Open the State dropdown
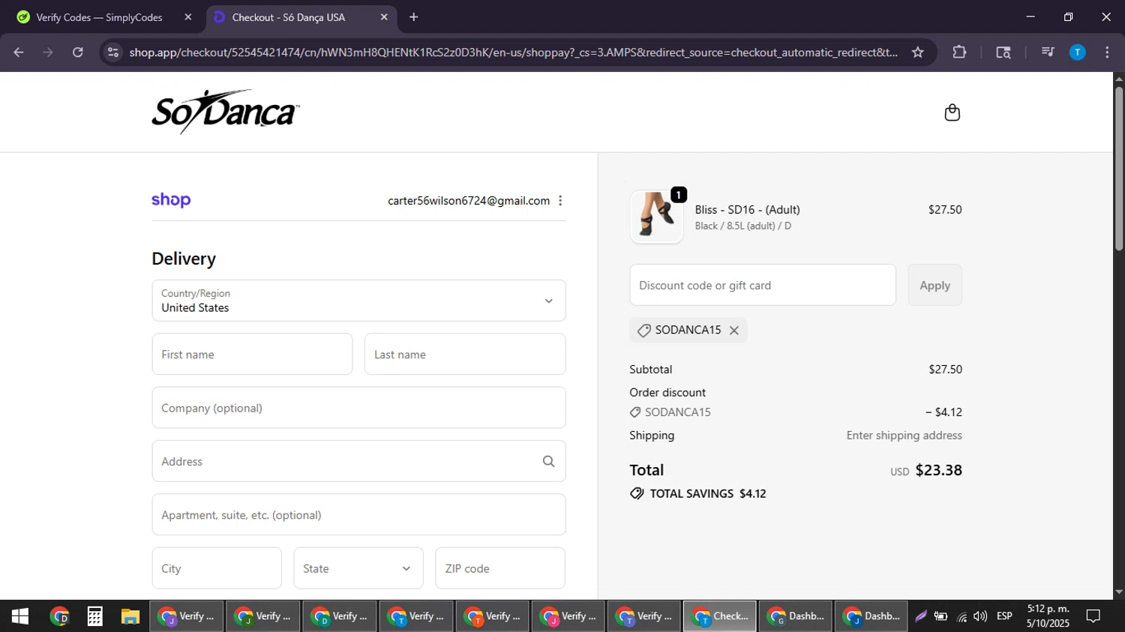This screenshot has width=1125, height=632. coord(358,568)
